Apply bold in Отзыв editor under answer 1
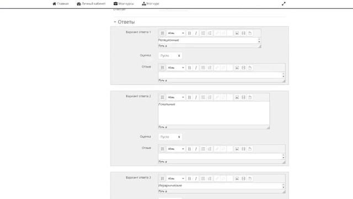The width and height of the screenshot is (353, 199). pyautogui.click(x=190, y=67)
